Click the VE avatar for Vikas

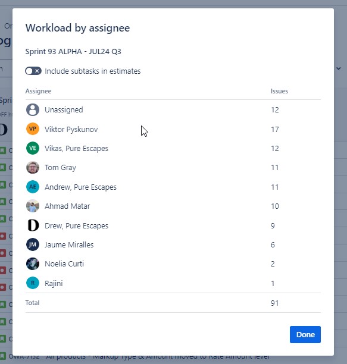33,148
